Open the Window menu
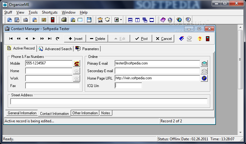The height and width of the screenshot is (144, 246). click(69, 12)
